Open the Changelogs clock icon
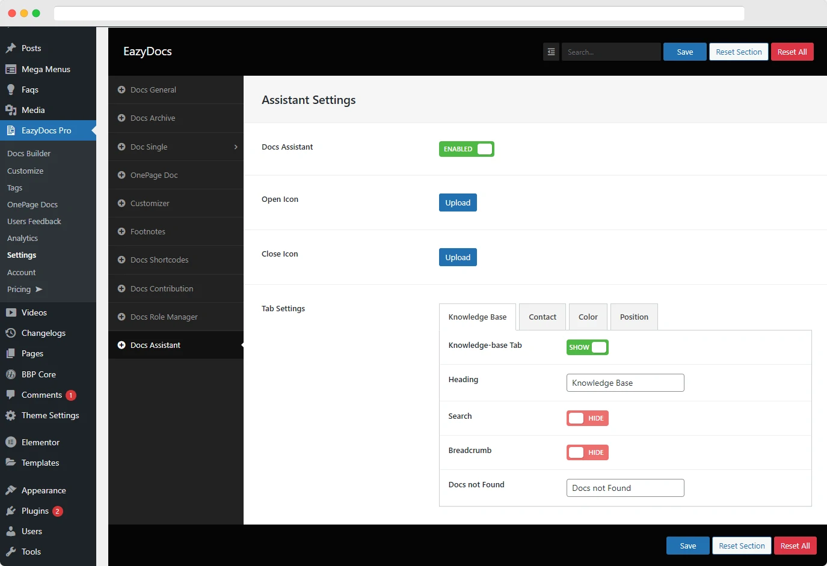The height and width of the screenshot is (566, 827). coord(12,333)
